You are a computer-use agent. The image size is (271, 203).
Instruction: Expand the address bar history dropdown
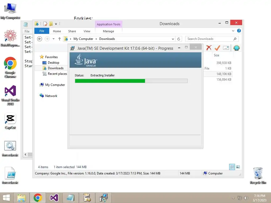[x=173, y=39]
